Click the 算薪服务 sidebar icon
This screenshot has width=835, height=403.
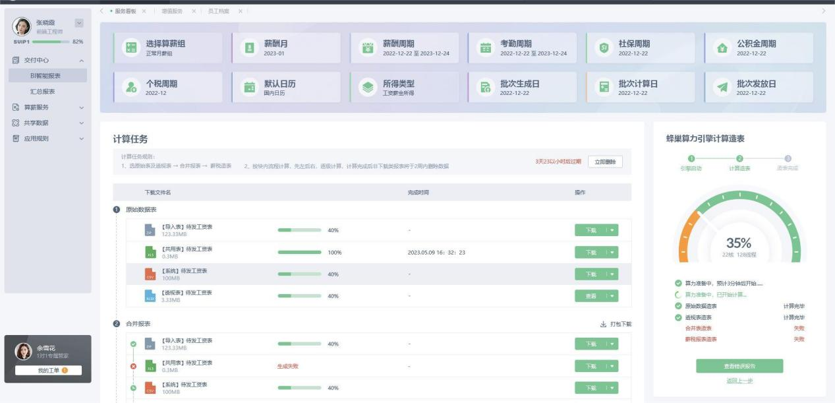tap(16, 107)
